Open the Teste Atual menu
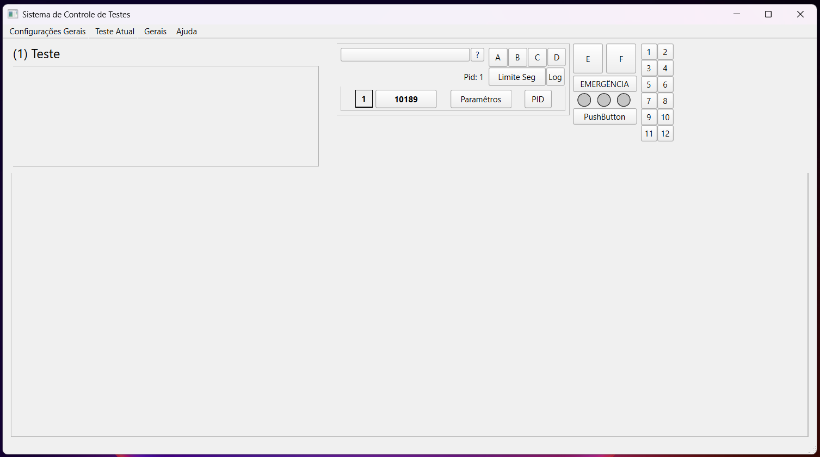This screenshot has width=820, height=457. [115, 32]
